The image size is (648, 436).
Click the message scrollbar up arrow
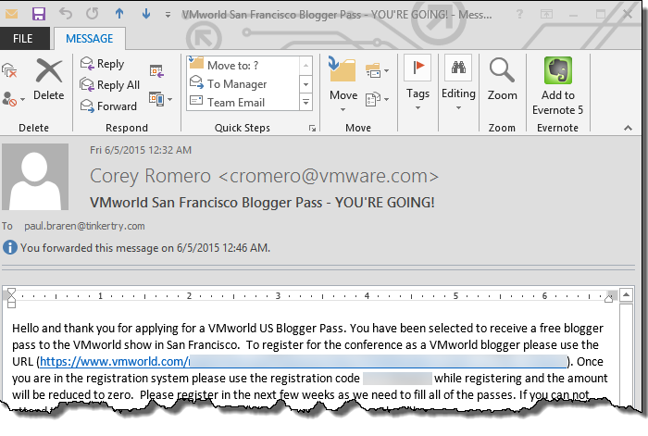[626, 295]
